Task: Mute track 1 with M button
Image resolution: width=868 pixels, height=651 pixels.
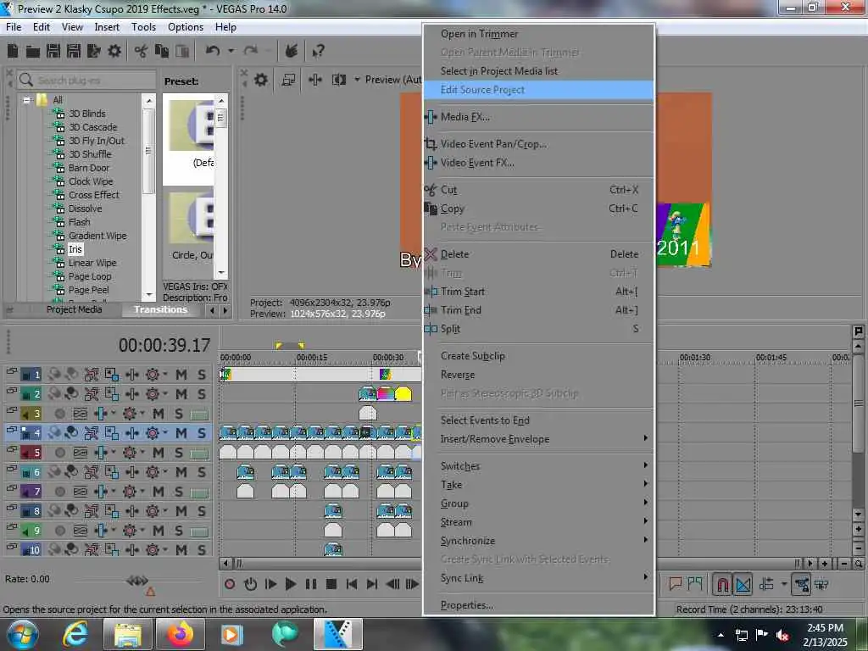Action: click(x=181, y=375)
